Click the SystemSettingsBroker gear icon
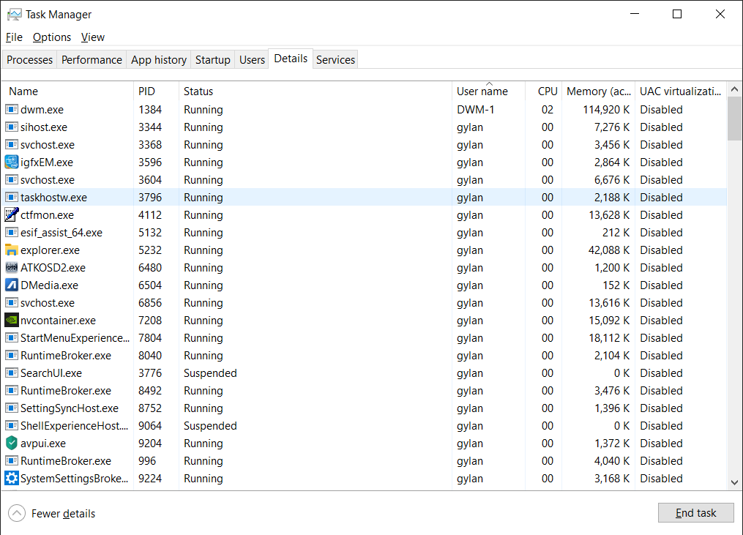The width and height of the screenshot is (743, 535). (x=12, y=478)
